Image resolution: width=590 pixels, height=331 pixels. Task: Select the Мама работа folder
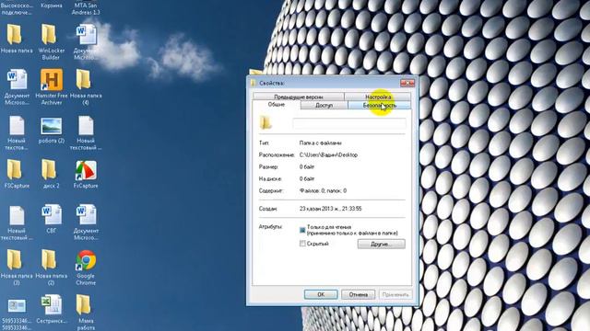(83, 305)
